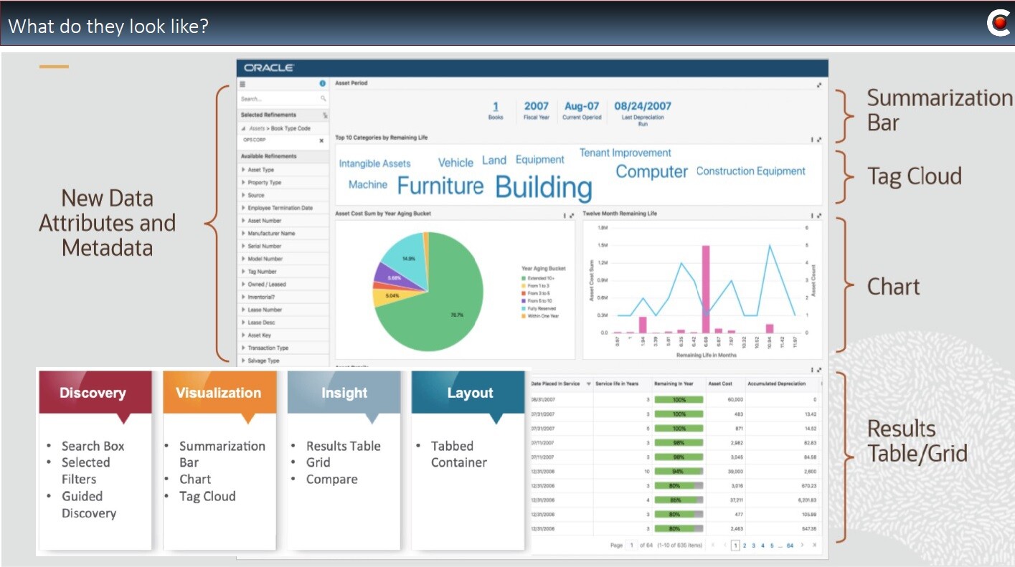Click the Building tag in tag cloud

(543, 187)
